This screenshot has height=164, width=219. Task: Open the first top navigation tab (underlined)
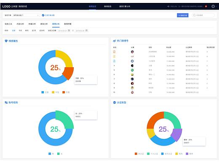tap(93, 6)
